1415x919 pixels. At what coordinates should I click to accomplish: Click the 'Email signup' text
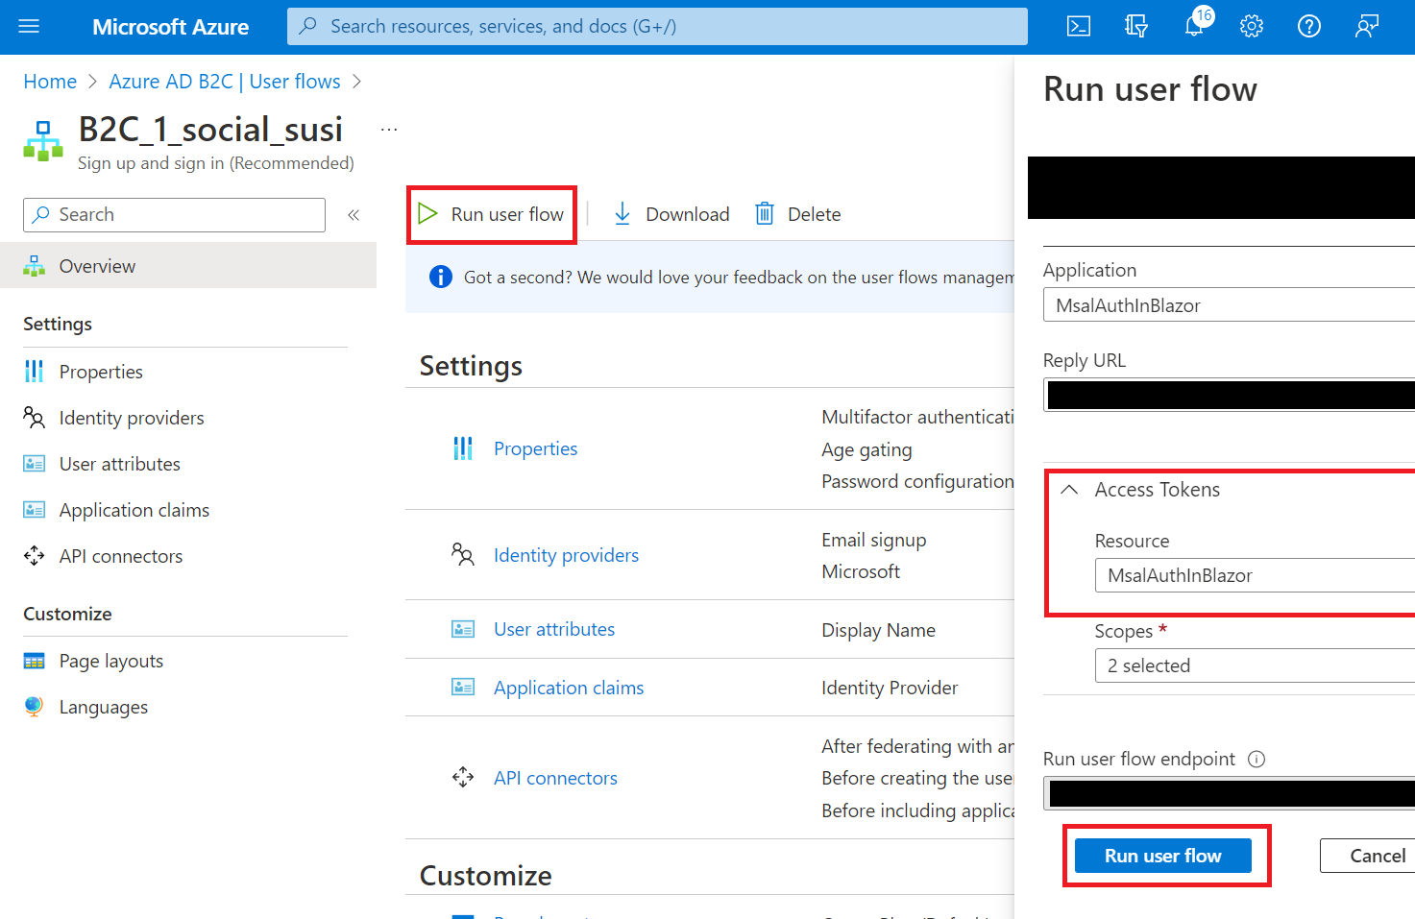(x=873, y=540)
